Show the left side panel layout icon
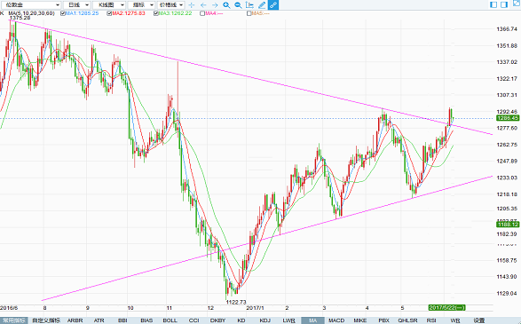This screenshot has width=521, height=324. click(493, 4)
